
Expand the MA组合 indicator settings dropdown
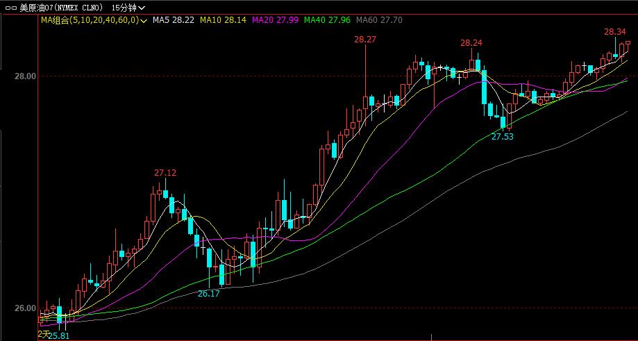(143, 21)
